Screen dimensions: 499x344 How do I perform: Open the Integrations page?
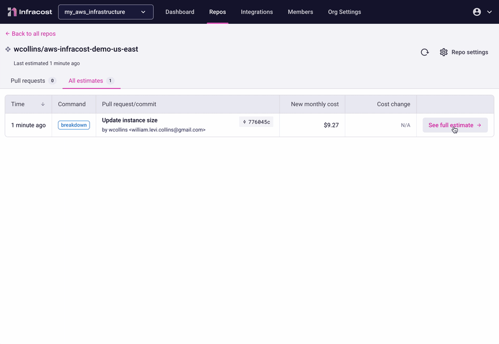pos(257,12)
